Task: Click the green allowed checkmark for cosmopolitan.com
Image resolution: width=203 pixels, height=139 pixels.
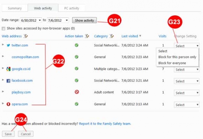Action: (x=76, y=57)
